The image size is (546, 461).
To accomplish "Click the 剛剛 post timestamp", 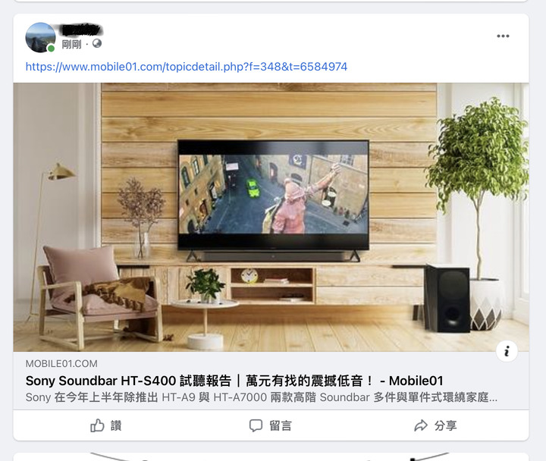I will click(71, 44).
